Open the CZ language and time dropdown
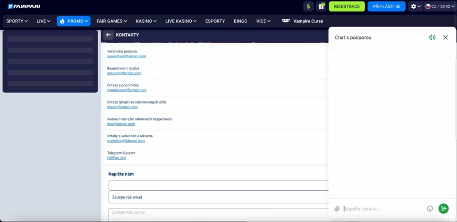Viewport: 457px width, 222px height. pos(440,6)
